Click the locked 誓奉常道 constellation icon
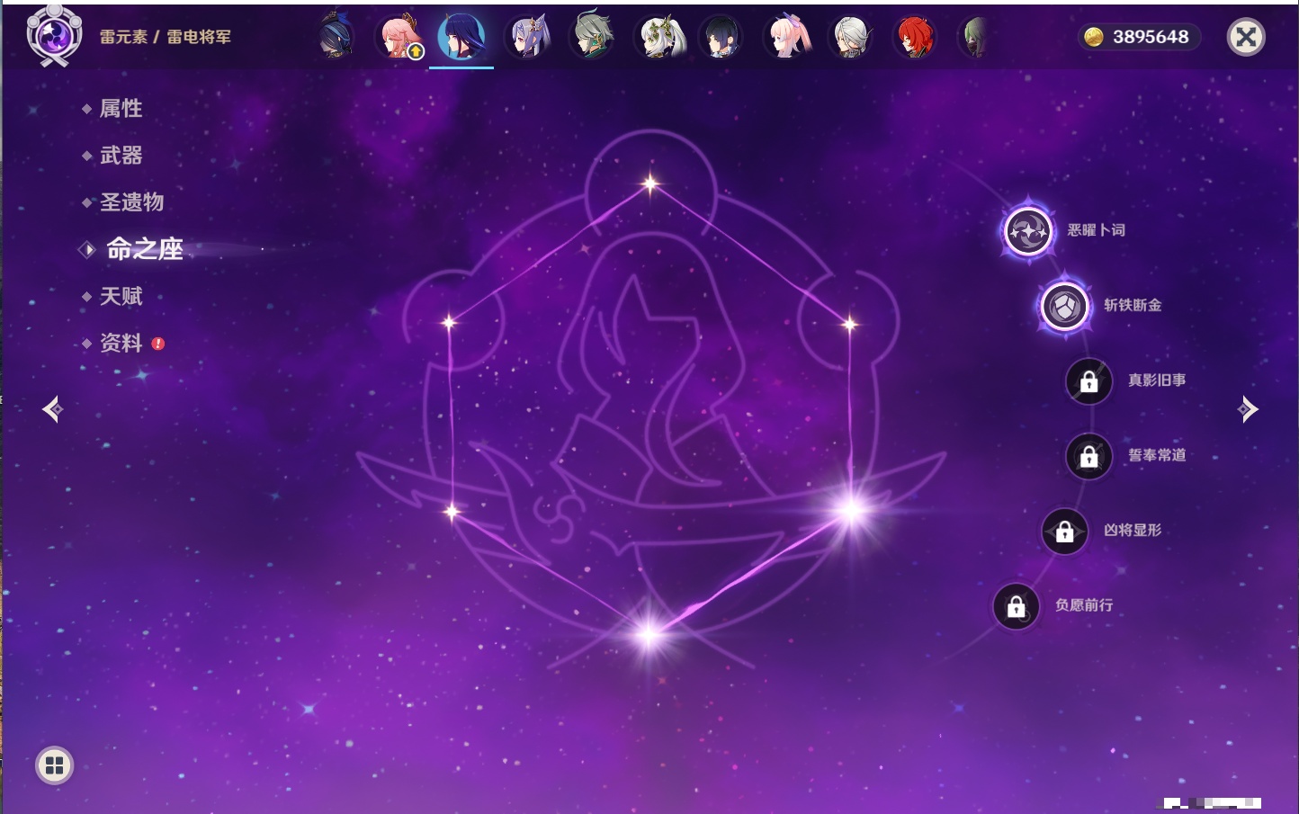Screen dimensions: 1299x814 point(1089,456)
